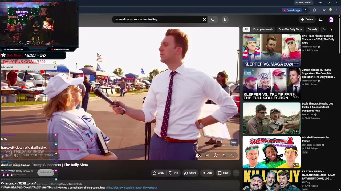Toggle closed captions in the player

tap(207, 155)
